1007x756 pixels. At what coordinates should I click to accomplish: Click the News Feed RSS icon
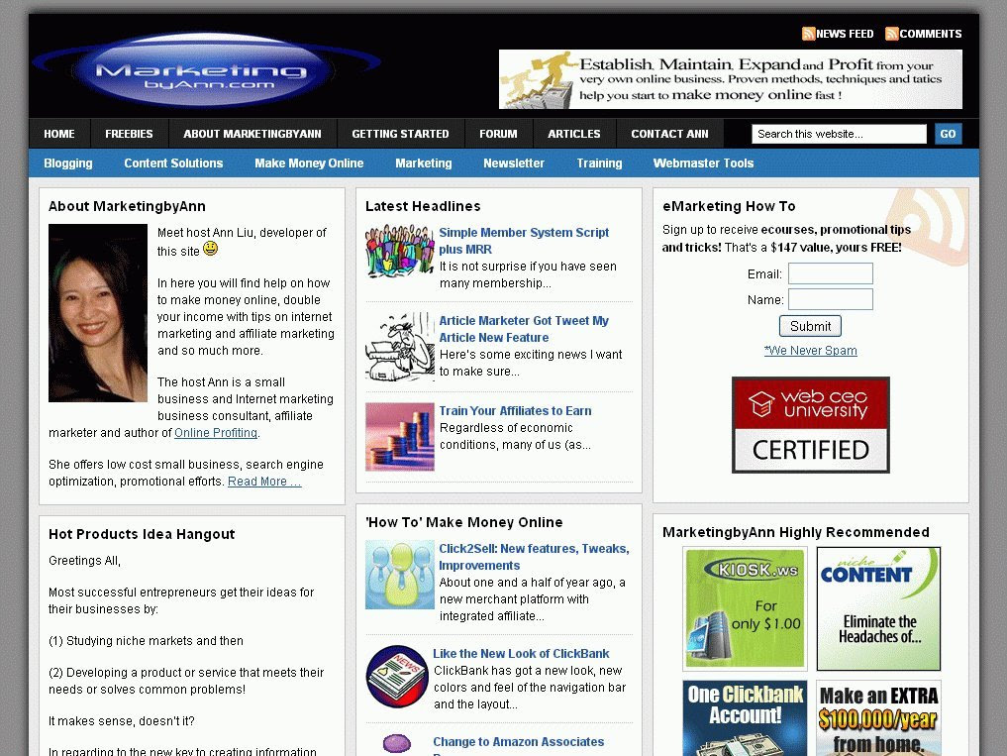coord(808,34)
